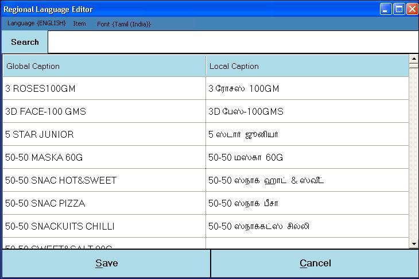Select the 50-50 SNAC PIZZA global caption cell
Image resolution: width=419 pixels, height=279 pixels.
click(104, 203)
